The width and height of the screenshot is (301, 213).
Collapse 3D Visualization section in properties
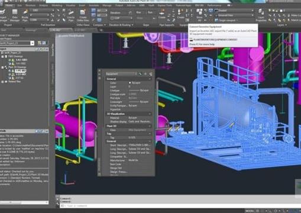(150, 114)
